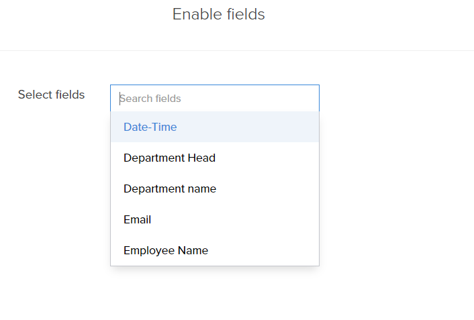Click the Search fields input box

tap(215, 99)
